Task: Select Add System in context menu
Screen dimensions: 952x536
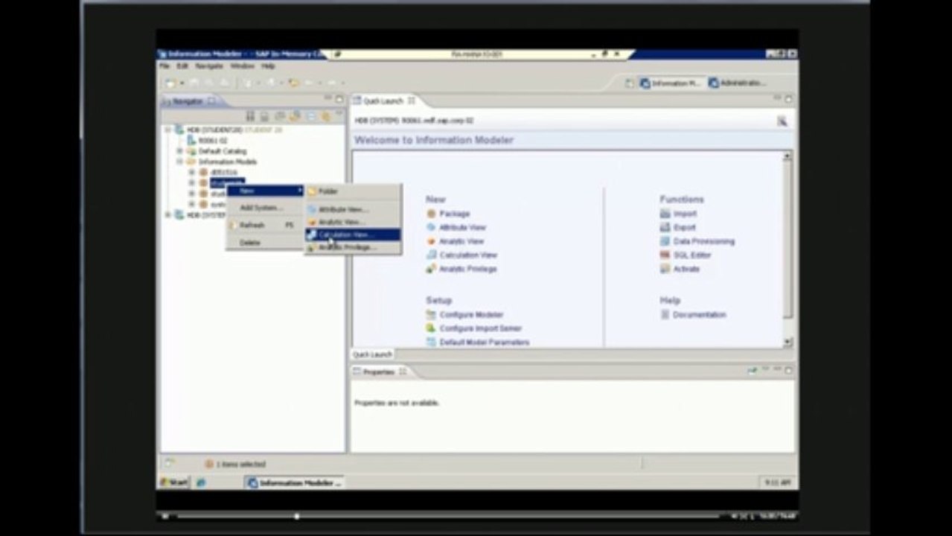Action: click(265, 208)
